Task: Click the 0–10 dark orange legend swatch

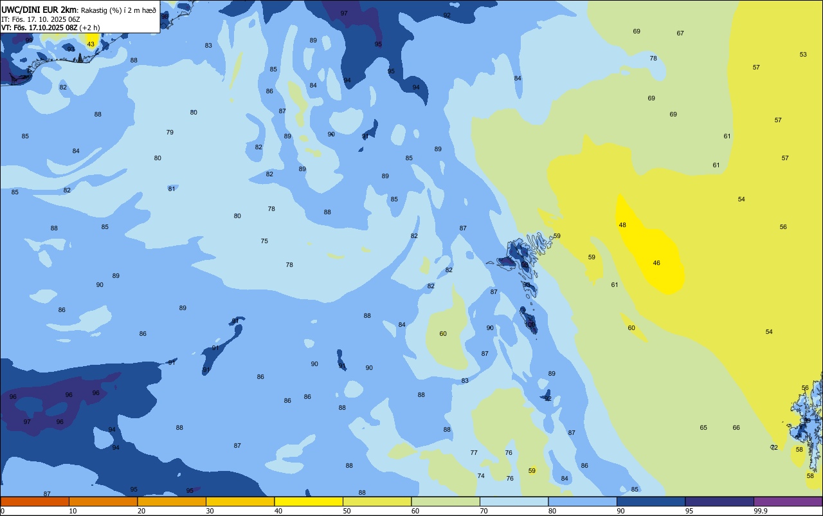Action: (35, 501)
